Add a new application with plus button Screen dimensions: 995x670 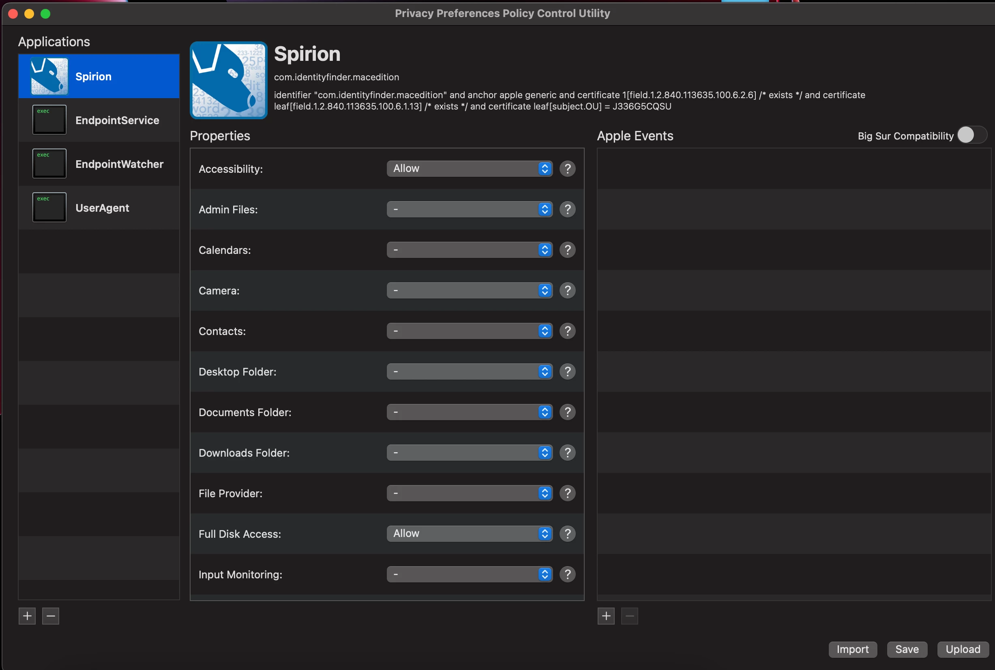point(27,616)
